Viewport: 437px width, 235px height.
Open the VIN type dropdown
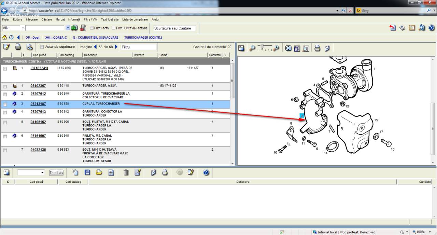click(x=23, y=28)
